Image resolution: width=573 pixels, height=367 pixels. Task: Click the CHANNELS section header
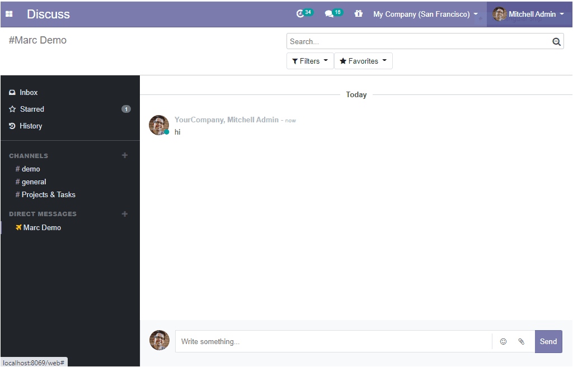(x=29, y=156)
